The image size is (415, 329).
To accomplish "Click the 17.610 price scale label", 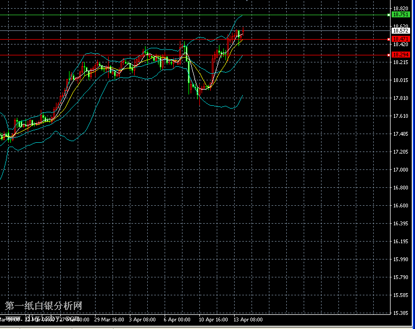I will click(x=401, y=116).
